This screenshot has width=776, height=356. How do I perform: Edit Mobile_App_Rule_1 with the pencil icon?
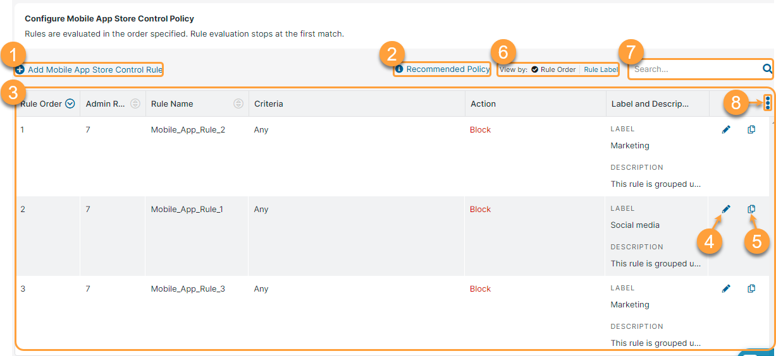(x=726, y=209)
